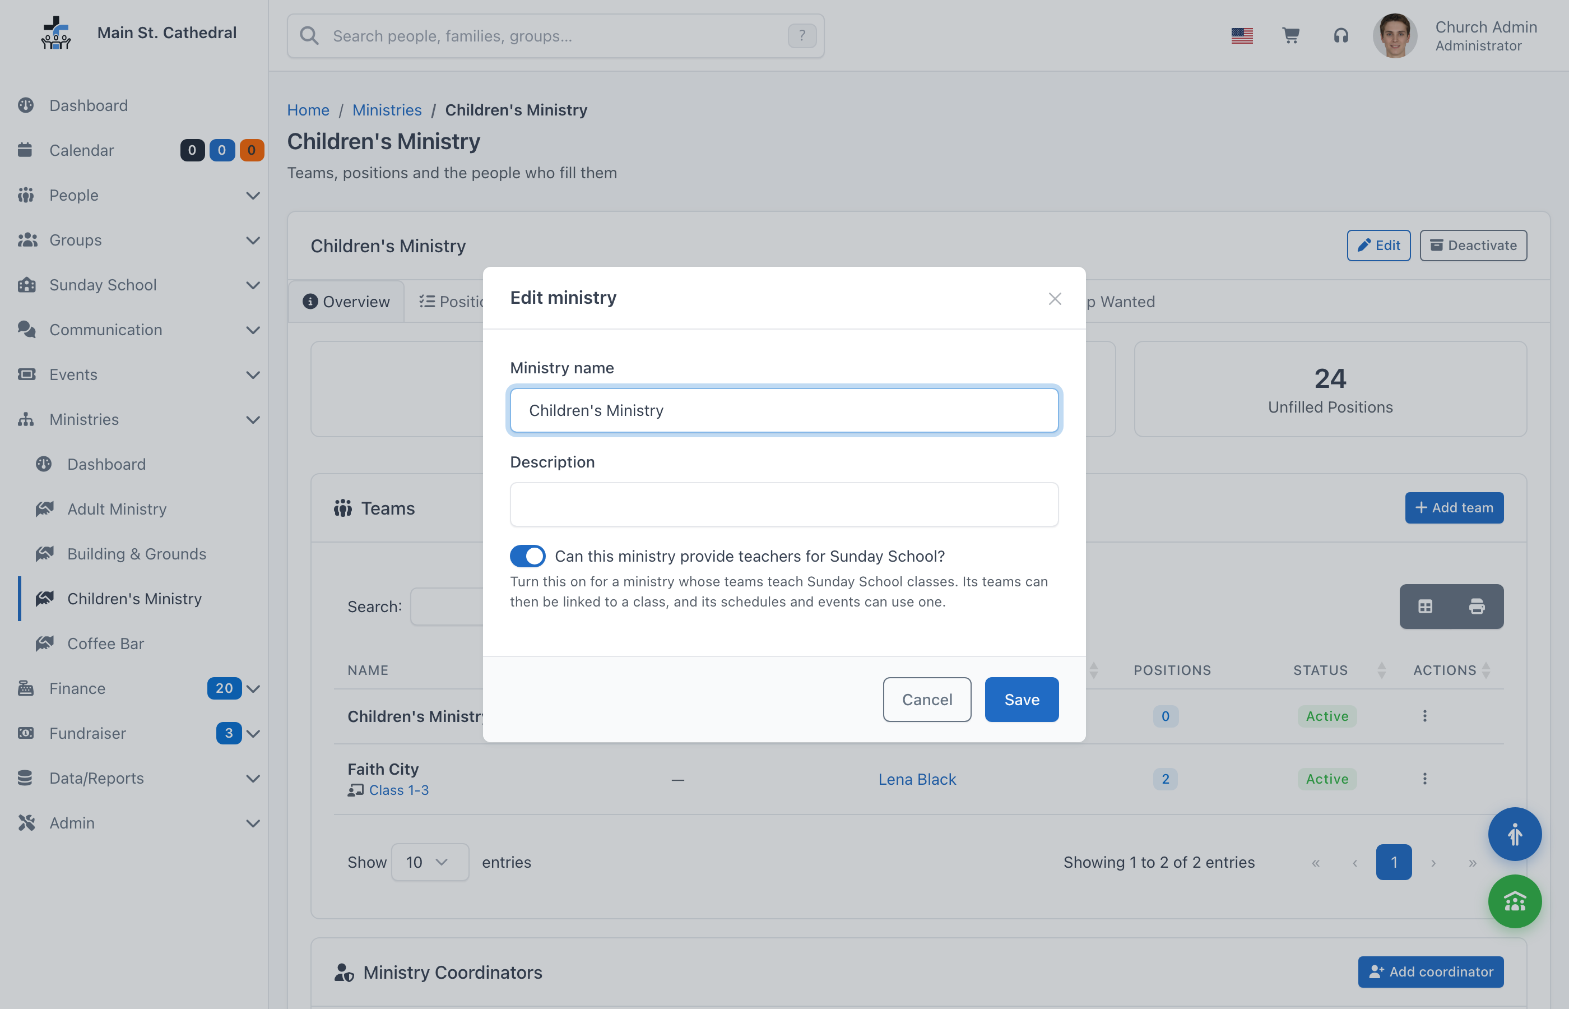Open the shopping cart icon
Viewport: 1569px width, 1009px height.
(x=1291, y=35)
